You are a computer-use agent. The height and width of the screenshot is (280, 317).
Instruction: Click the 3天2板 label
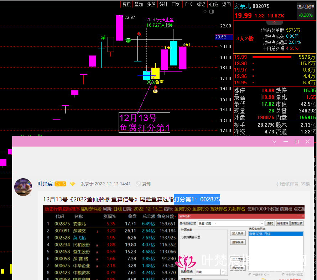[245, 38]
